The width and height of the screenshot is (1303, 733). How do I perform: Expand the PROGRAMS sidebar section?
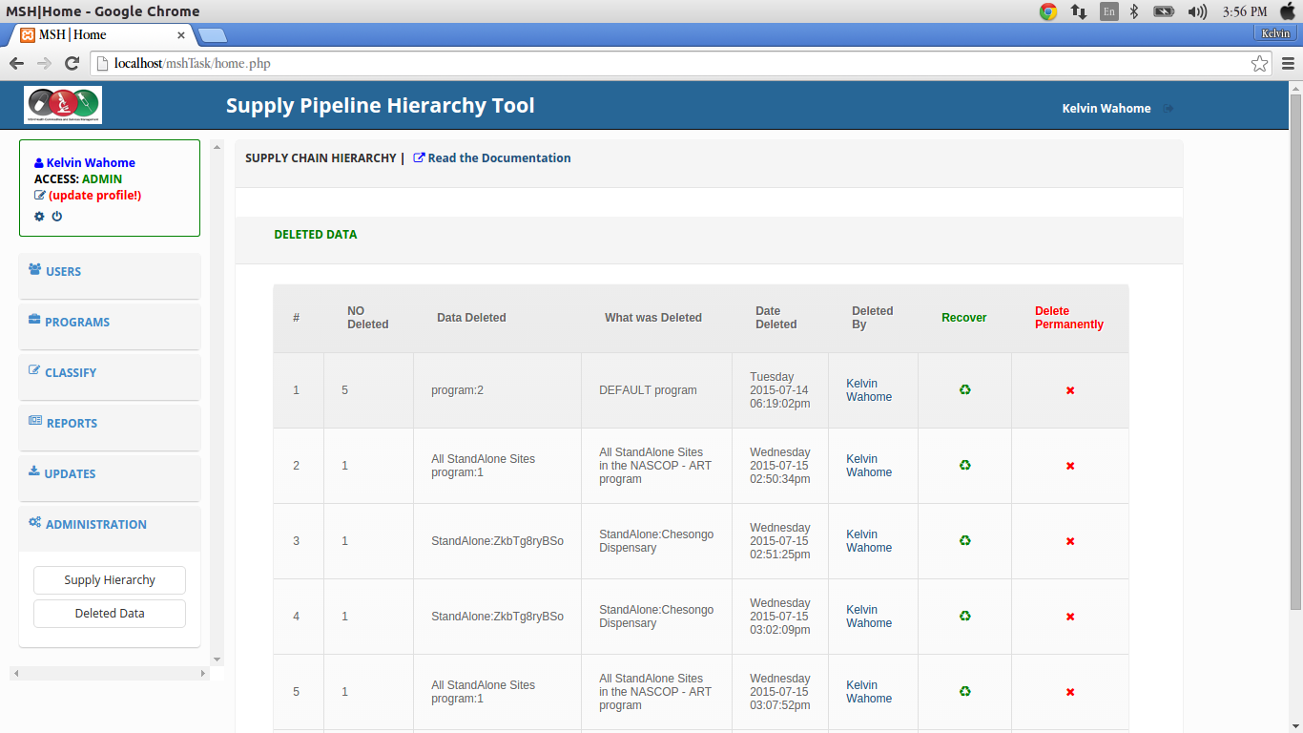point(110,323)
